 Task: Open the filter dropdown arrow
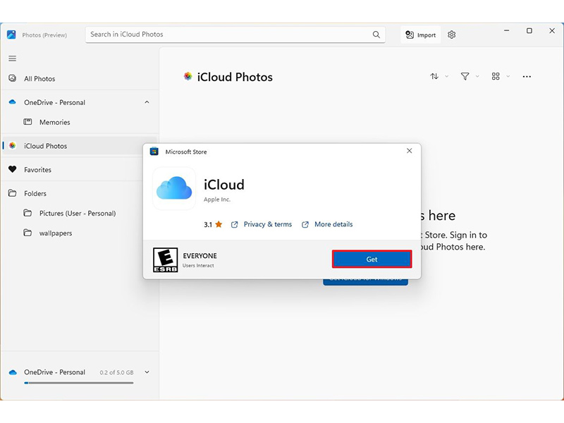click(477, 76)
